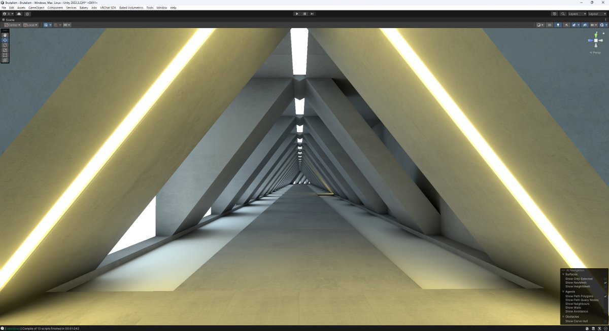Toggle scene lighting lightbulb
Image resolution: width=609 pixels, height=331 pixels.
[x=558, y=25]
